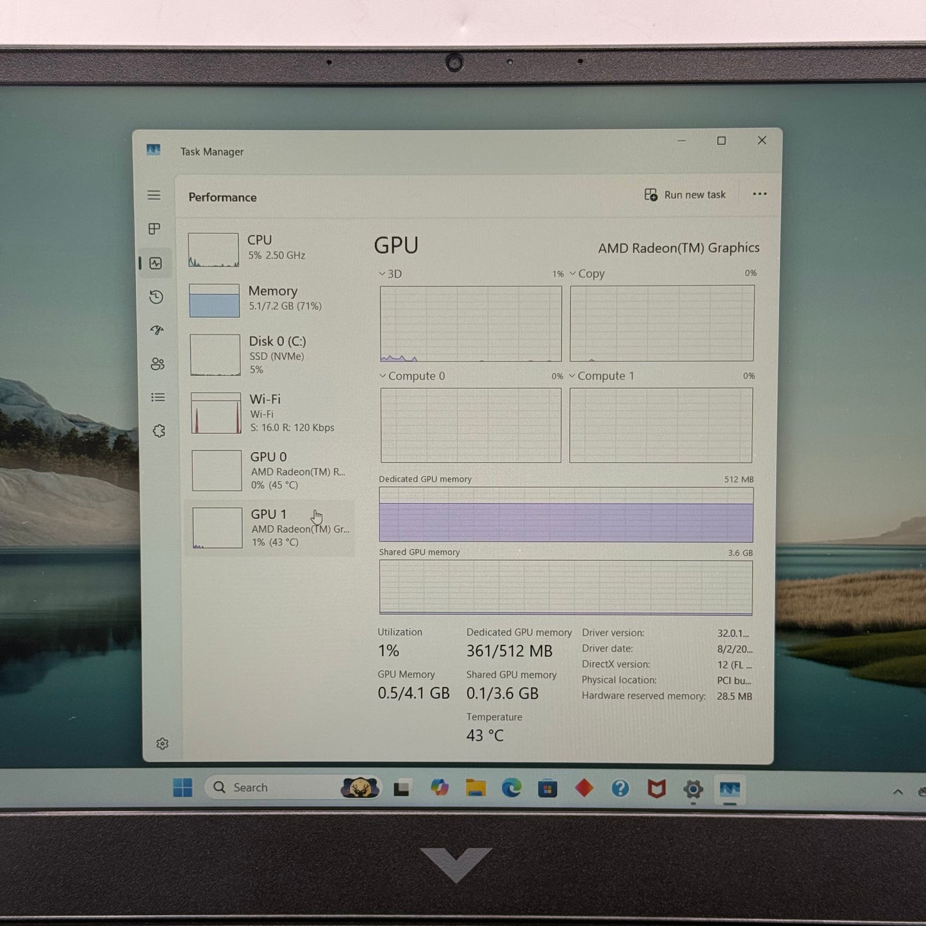Click the 361/512 MB dedicated memory value
The height and width of the screenshot is (926, 926).
(x=509, y=651)
